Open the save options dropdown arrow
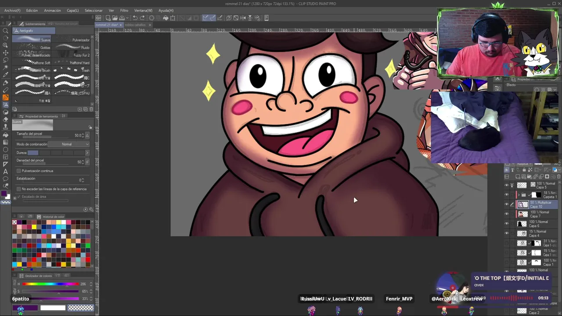Viewport: 562px width, 316px height. point(127,18)
